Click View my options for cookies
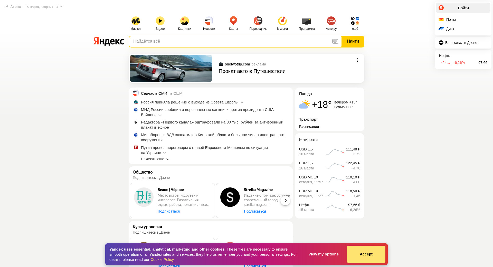493x267 pixels. (324, 254)
